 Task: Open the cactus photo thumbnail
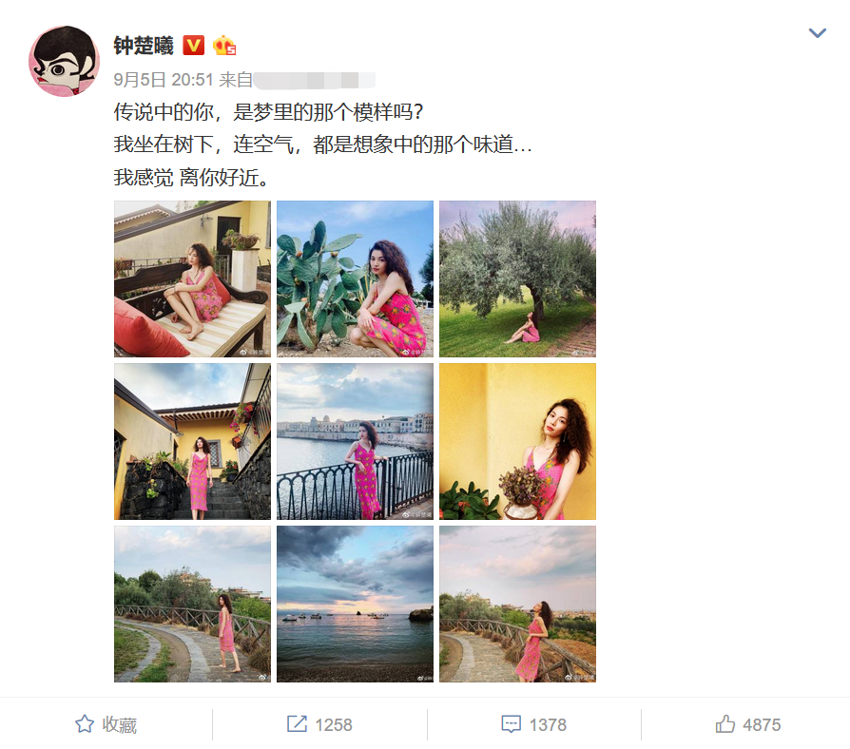click(355, 279)
